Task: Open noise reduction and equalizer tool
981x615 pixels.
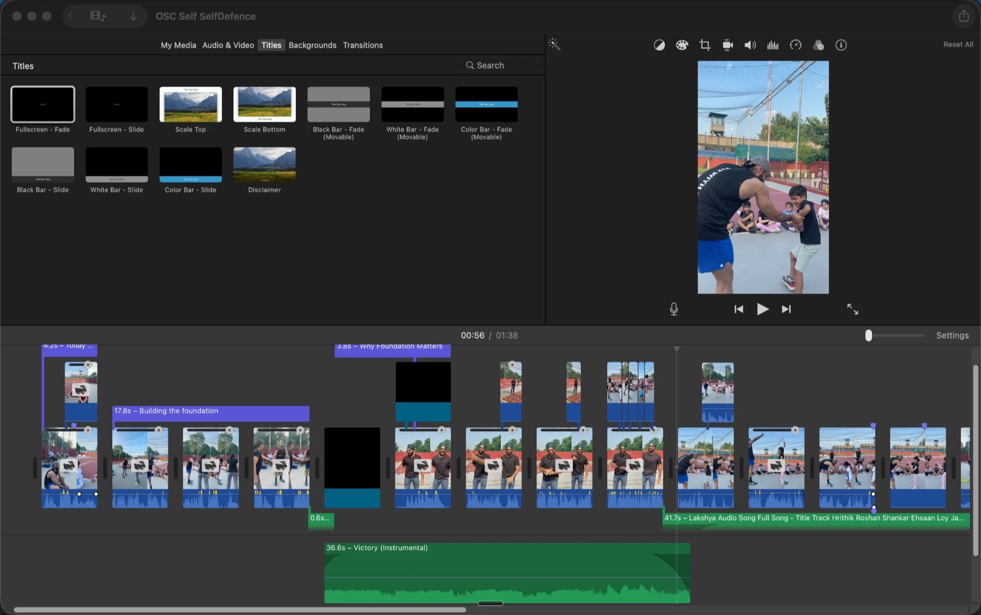Action: coord(773,45)
